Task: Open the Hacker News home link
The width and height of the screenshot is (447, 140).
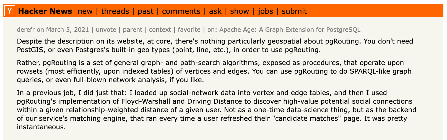Action: pyautogui.click(x=45, y=11)
